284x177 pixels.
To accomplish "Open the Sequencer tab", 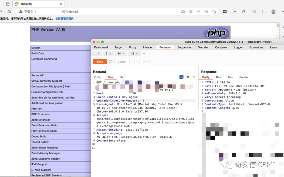I will click(184, 47).
